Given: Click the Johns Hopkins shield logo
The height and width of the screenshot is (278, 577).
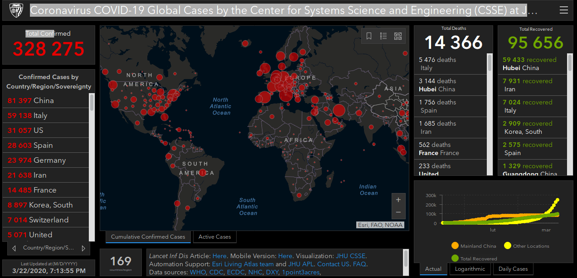Looking at the screenshot, I should coord(16,10).
